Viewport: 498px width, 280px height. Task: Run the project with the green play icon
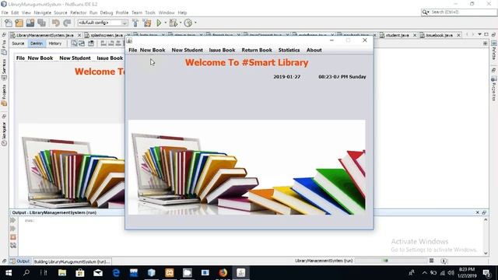(159, 23)
